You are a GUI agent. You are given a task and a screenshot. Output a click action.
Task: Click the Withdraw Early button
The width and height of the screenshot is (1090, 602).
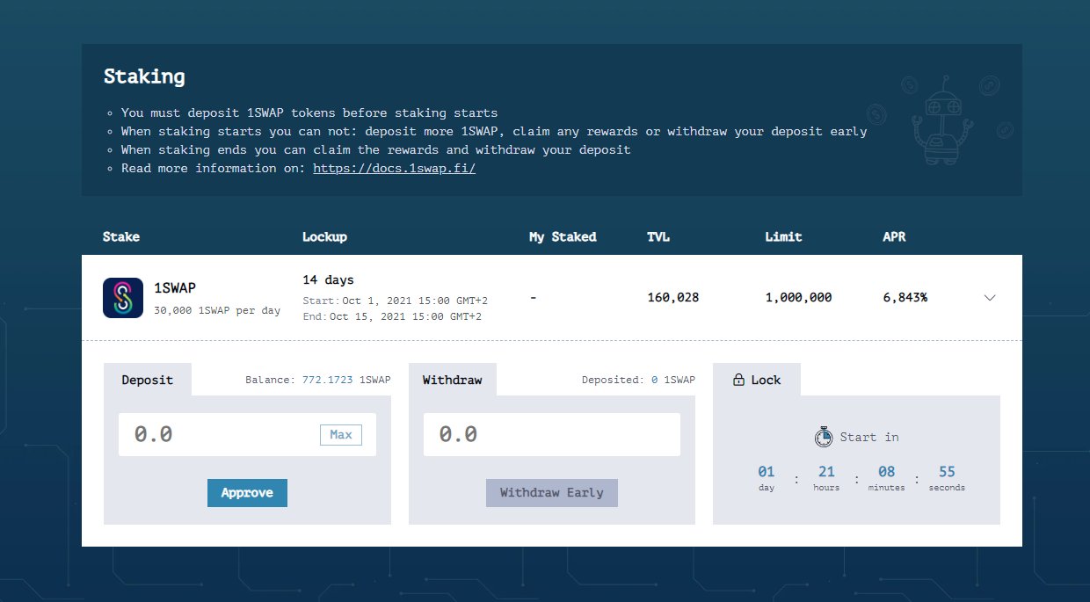click(x=551, y=493)
